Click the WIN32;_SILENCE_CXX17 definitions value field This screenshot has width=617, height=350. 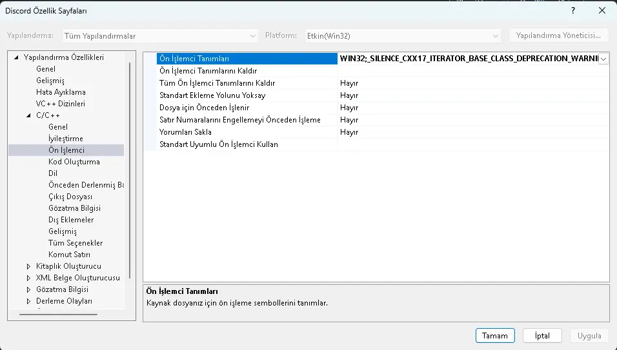click(x=468, y=59)
